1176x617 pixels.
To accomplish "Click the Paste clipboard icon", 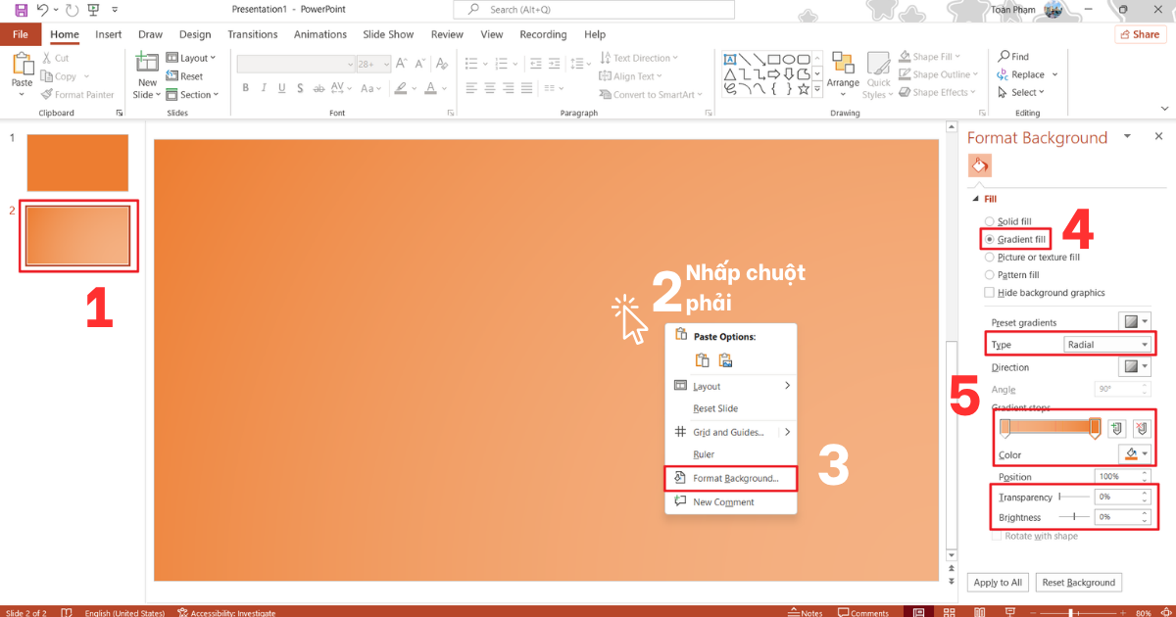I will 22,64.
